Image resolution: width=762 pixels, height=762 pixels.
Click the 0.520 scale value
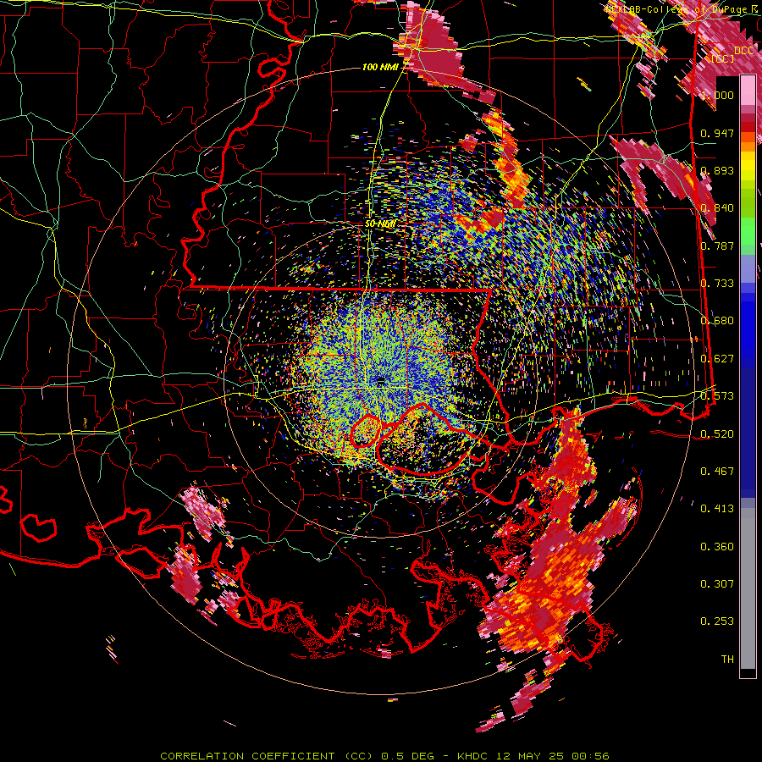(x=717, y=434)
